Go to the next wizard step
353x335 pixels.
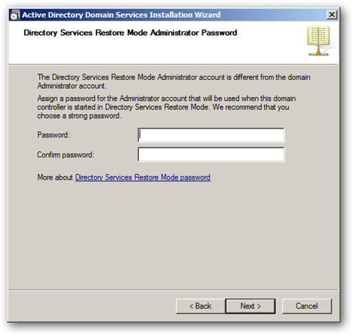point(250,306)
